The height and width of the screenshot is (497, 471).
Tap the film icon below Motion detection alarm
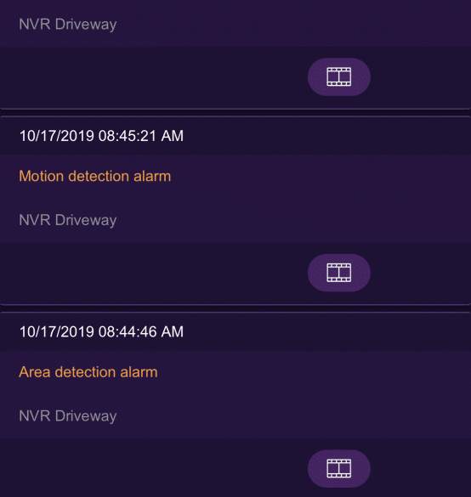(338, 273)
